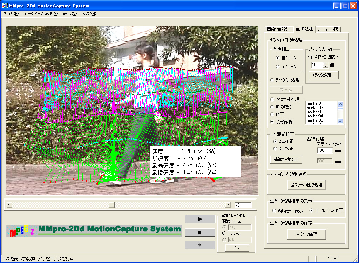
Task: Open the MMpro-2Dd title bar application icon
Action: coord(4,6)
